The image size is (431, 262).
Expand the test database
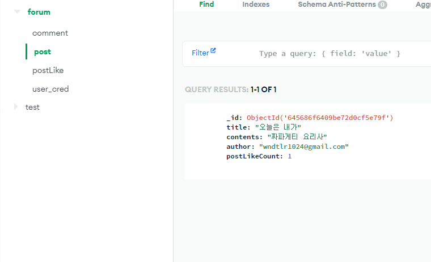(x=16, y=107)
